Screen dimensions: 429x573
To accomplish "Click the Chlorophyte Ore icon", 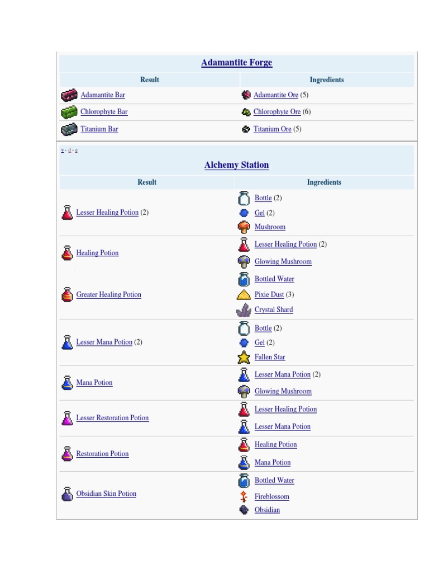I will 246,112.
